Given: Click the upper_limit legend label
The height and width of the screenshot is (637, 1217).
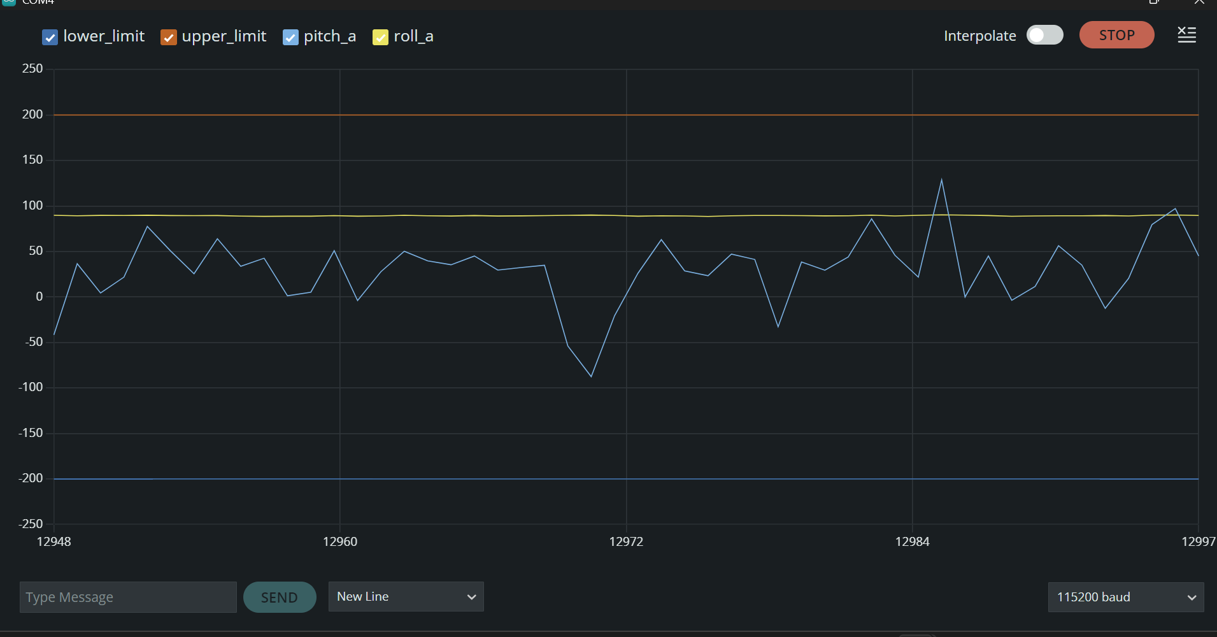Looking at the screenshot, I should [x=224, y=36].
